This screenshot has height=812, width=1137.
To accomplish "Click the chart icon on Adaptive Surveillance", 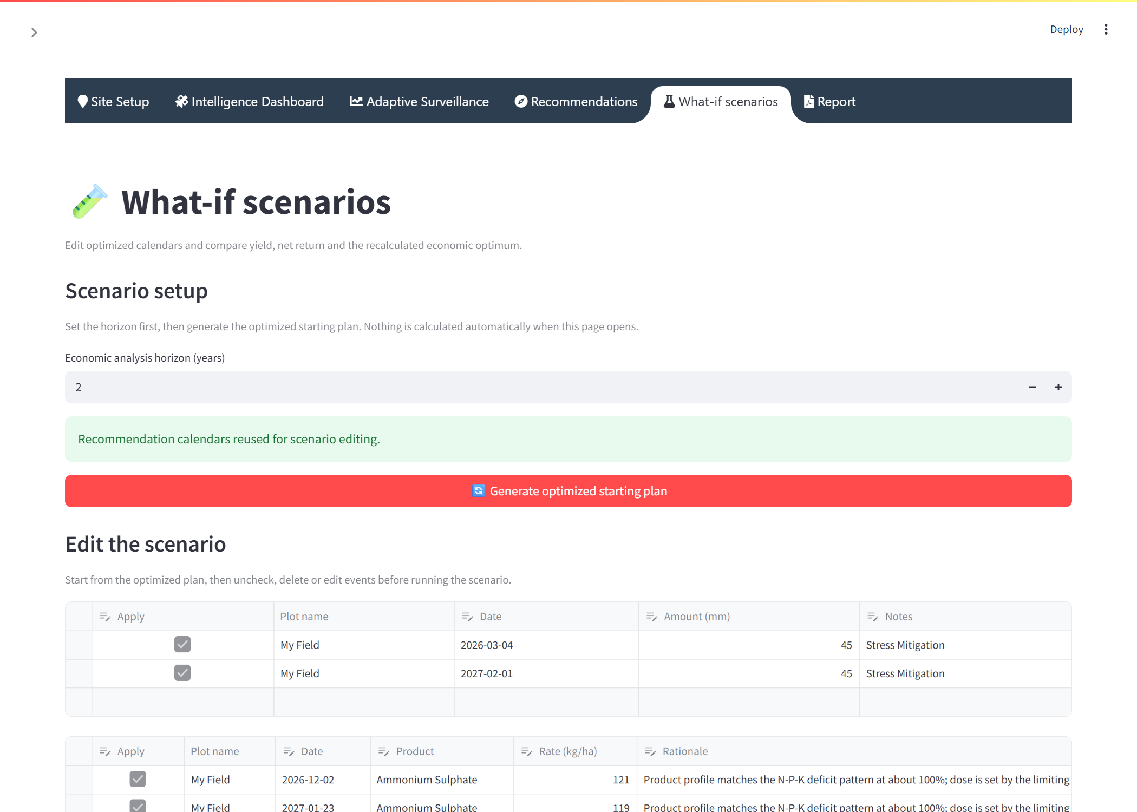I will [356, 101].
